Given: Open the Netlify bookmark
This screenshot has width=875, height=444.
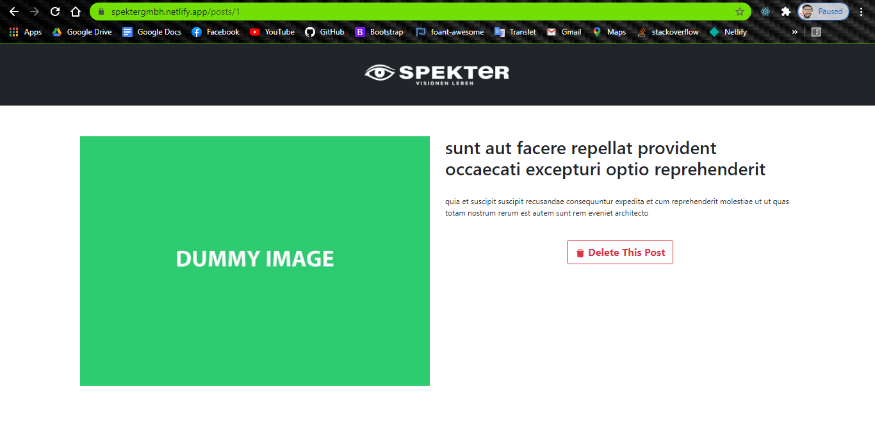Looking at the screenshot, I should pyautogui.click(x=728, y=32).
